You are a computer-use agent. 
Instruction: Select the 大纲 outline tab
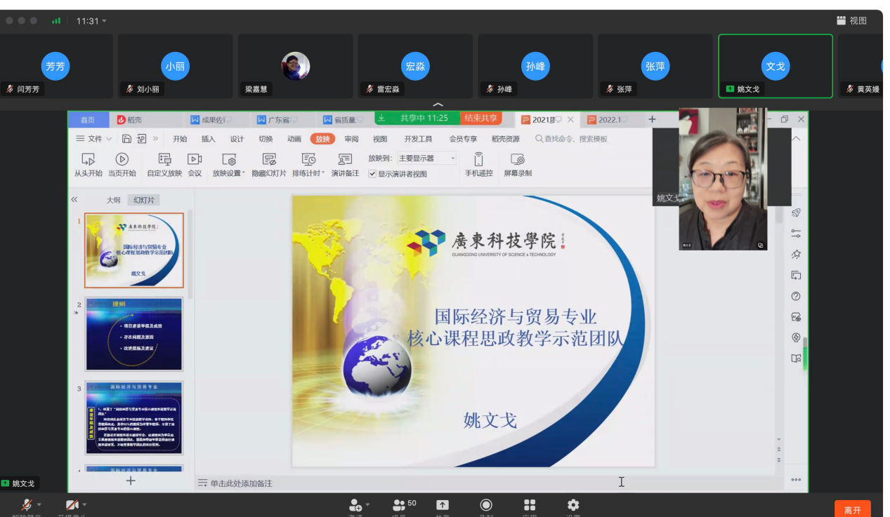pos(113,200)
